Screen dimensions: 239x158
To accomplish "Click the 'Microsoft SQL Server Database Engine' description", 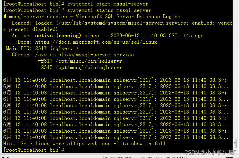I will (x=128, y=16).
